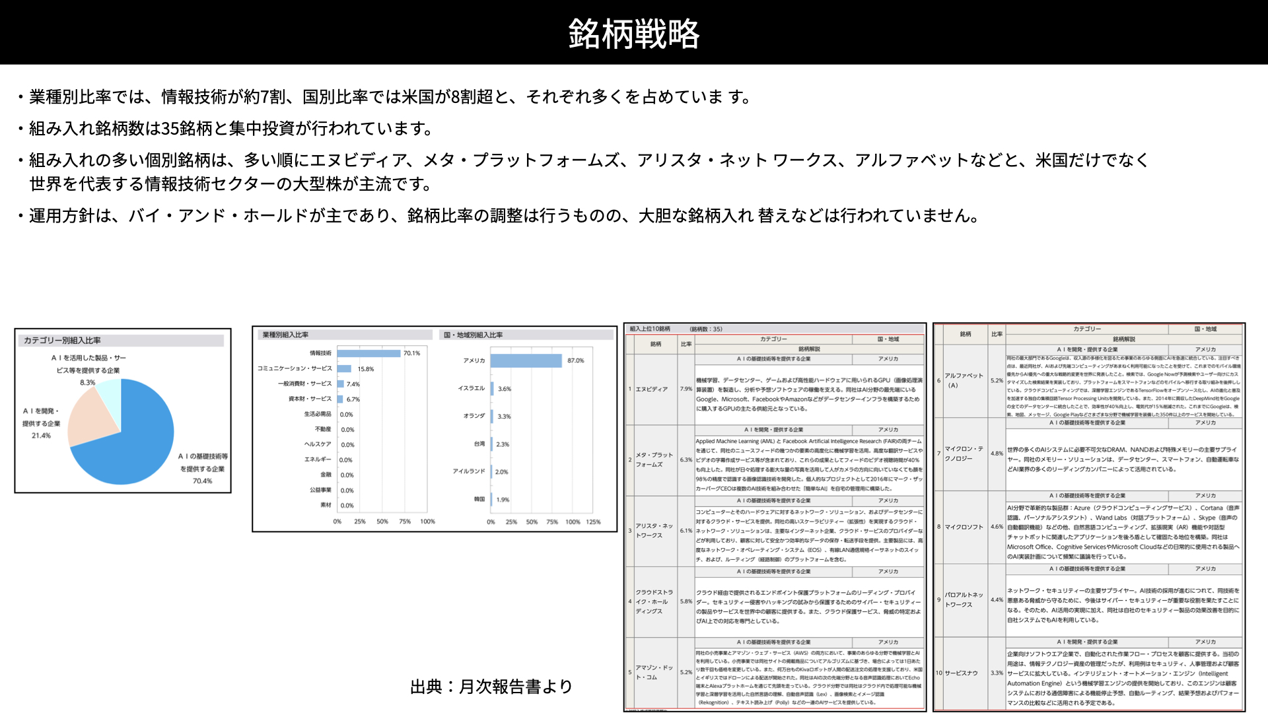Click the 70.4% pie label
The image size is (1268, 713).
coord(202,481)
